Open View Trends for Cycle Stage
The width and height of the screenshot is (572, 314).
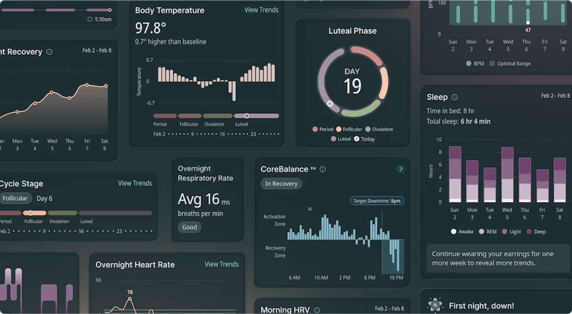[135, 183]
